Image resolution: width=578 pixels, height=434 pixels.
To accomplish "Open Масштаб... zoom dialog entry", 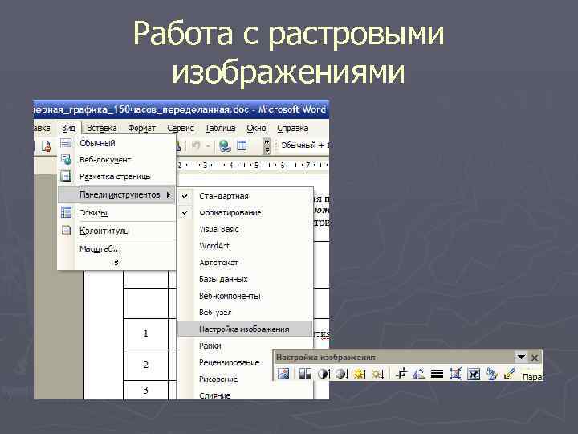I will click(116, 248).
